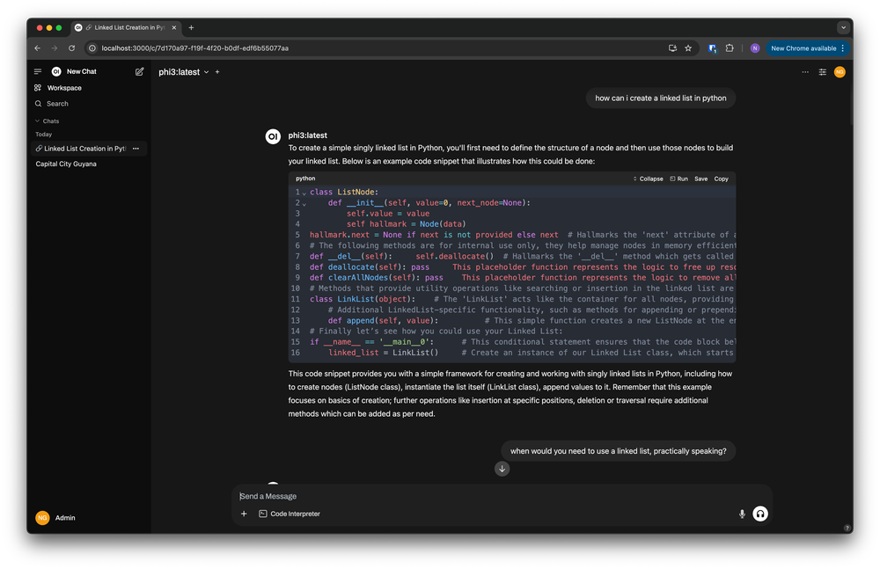Select the Linked List Creation browser tab
This screenshot has width=880, height=569.
[x=123, y=27]
